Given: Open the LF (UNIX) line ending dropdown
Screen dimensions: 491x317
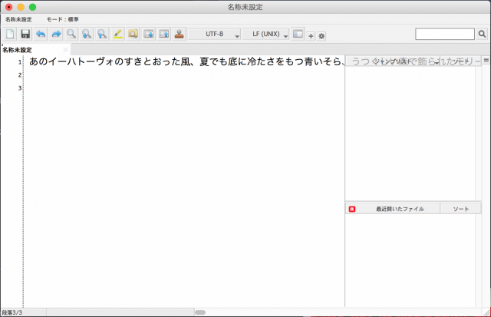Looking at the screenshot, I should coord(265,35).
